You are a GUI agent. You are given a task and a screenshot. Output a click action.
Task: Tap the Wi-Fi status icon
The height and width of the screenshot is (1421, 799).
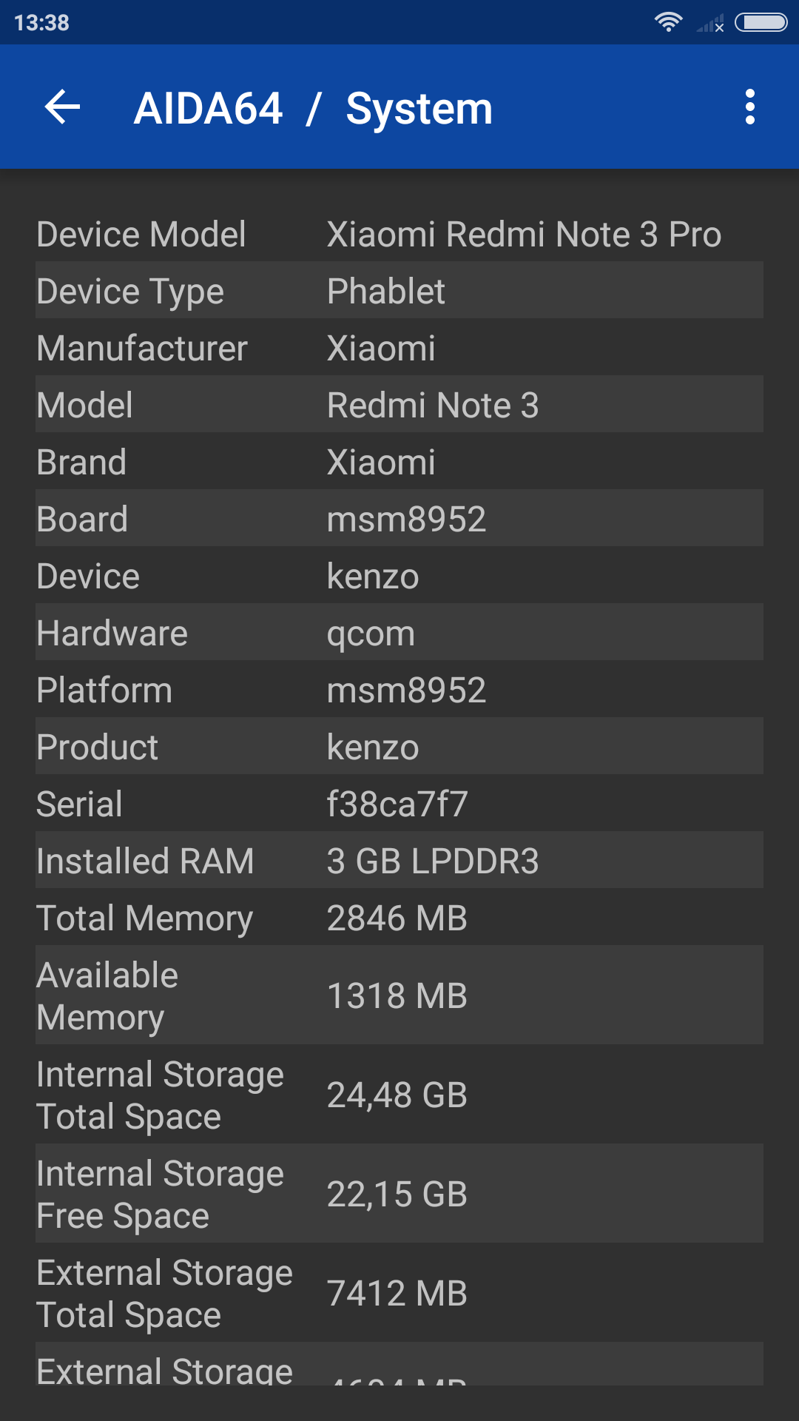point(668,22)
